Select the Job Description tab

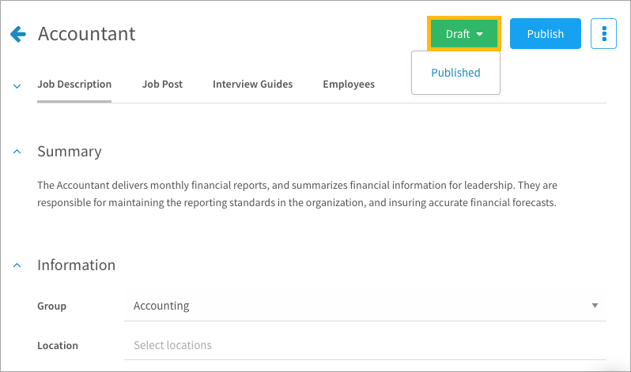pyautogui.click(x=74, y=84)
